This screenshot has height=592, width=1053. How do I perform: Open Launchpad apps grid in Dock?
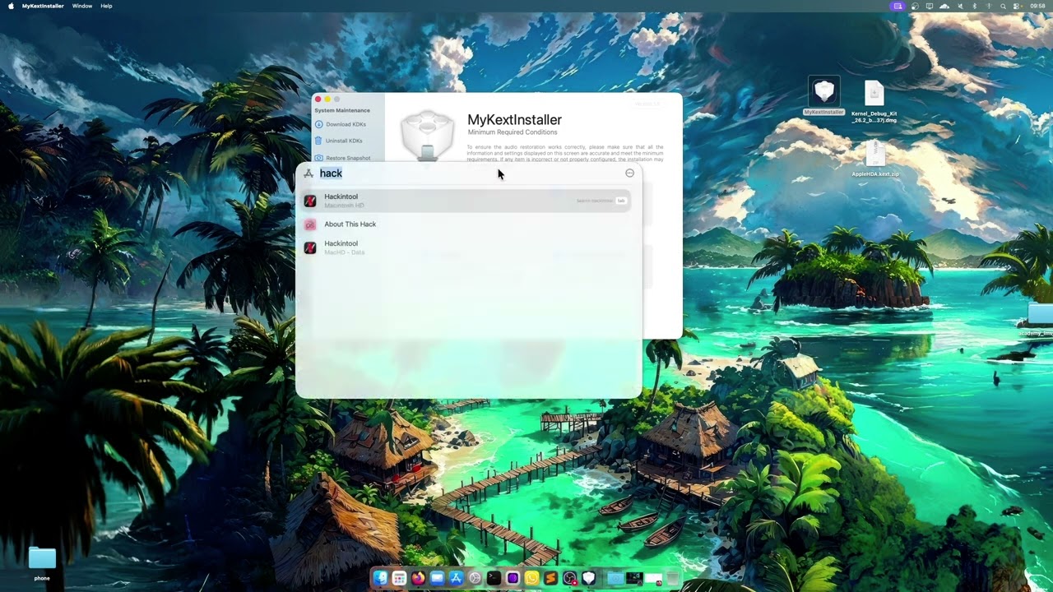click(x=399, y=578)
